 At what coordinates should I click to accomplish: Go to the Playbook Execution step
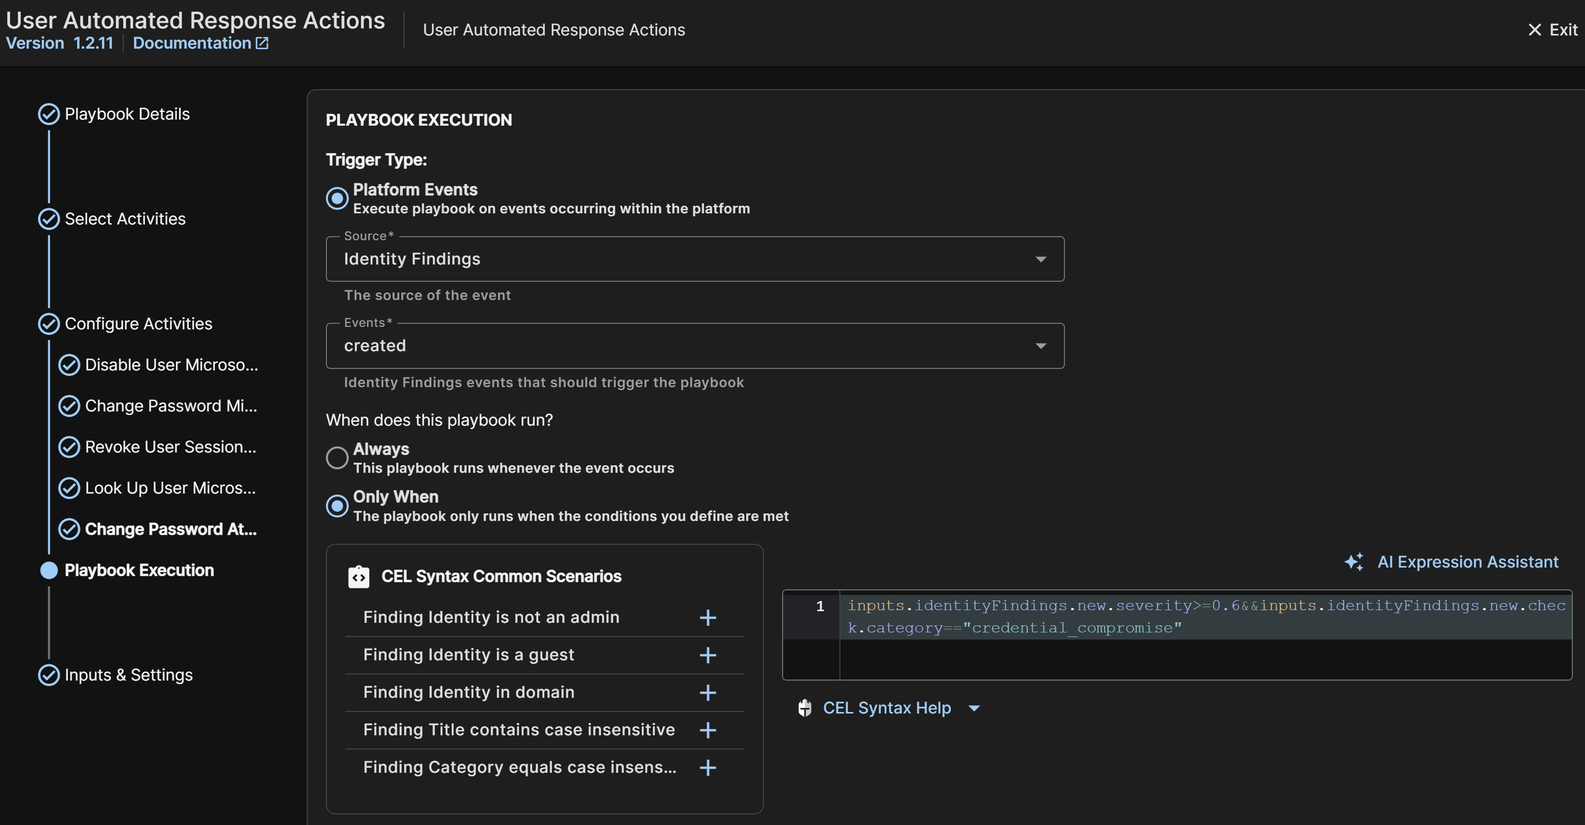click(x=139, y=570)
